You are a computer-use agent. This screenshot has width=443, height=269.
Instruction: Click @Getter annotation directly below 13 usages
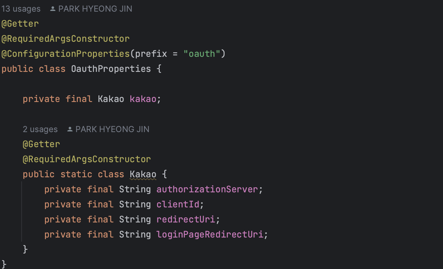[20, 24]
